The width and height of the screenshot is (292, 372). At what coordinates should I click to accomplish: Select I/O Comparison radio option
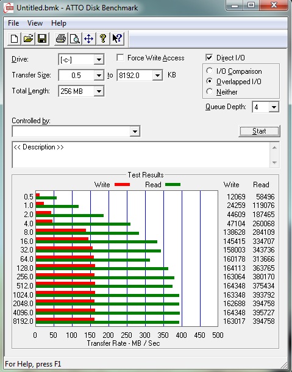point(210,71)
